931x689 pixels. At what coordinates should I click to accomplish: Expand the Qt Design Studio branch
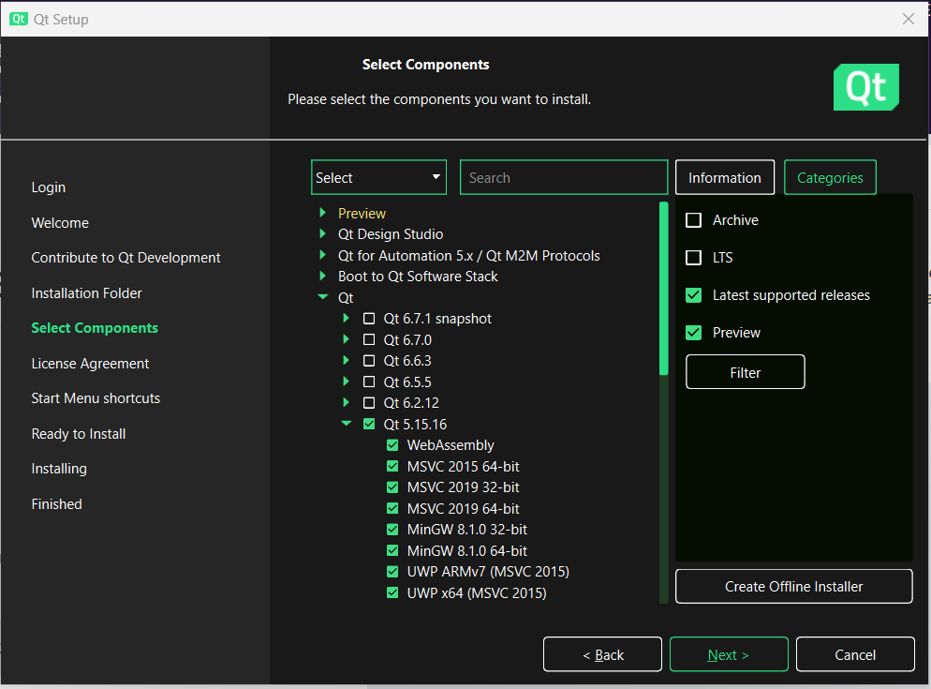click(322, 233)
